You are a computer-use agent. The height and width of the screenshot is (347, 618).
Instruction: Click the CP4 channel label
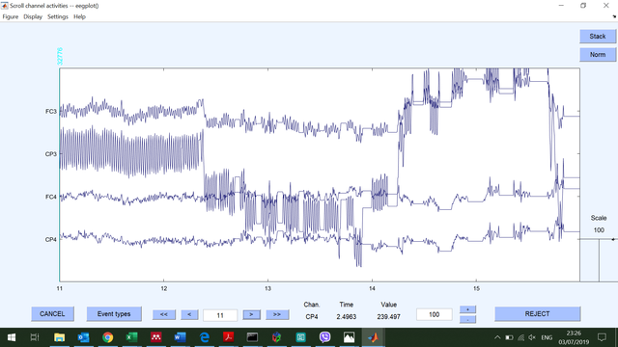(x=51, y=239)
